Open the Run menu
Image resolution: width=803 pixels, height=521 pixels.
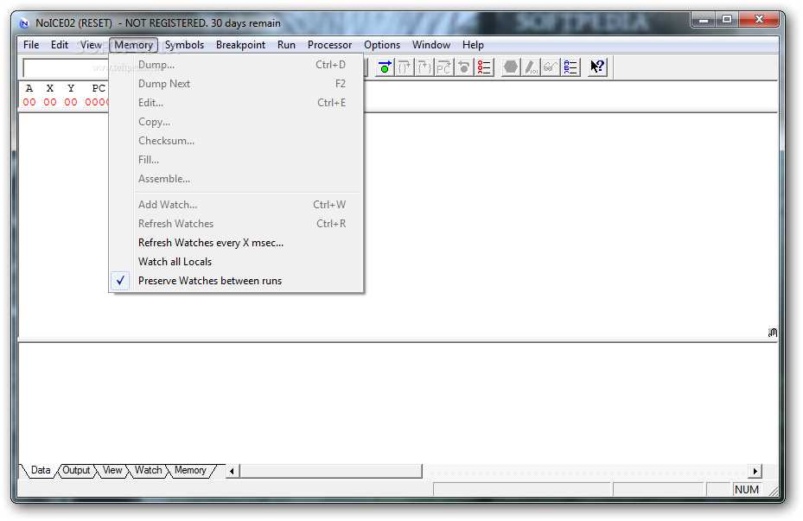coord(286,45)
